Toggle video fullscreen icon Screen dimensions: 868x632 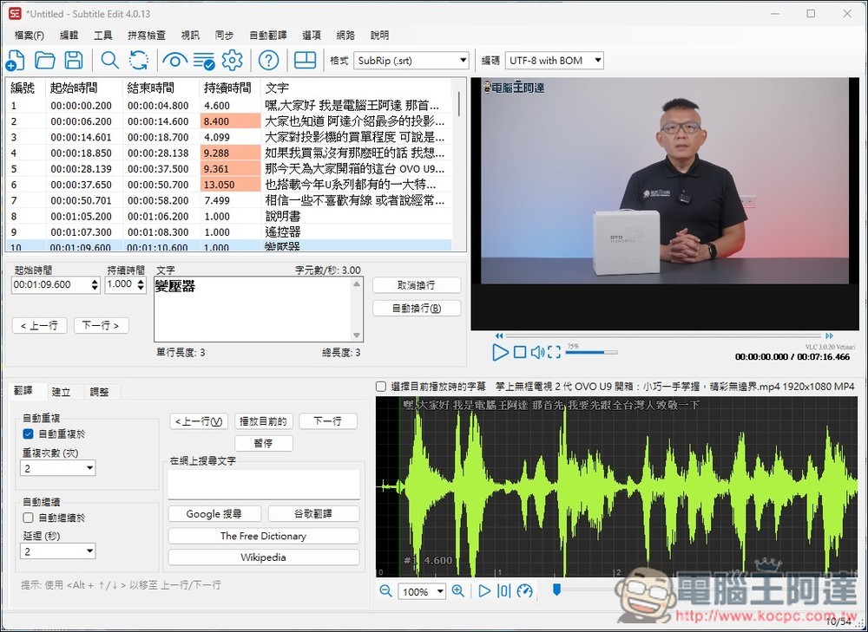click(x=554, y=352)
